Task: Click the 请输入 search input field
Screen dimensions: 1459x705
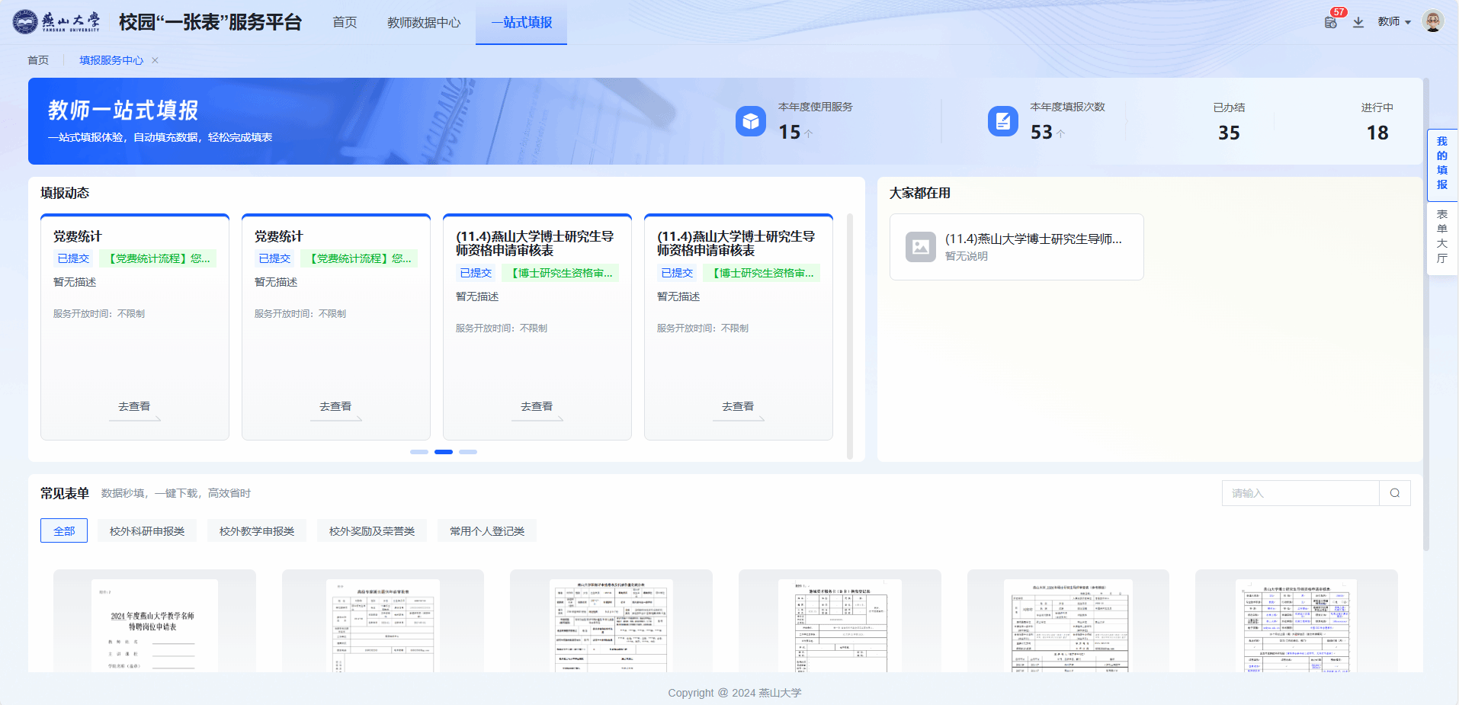Action: (1300, 493)
